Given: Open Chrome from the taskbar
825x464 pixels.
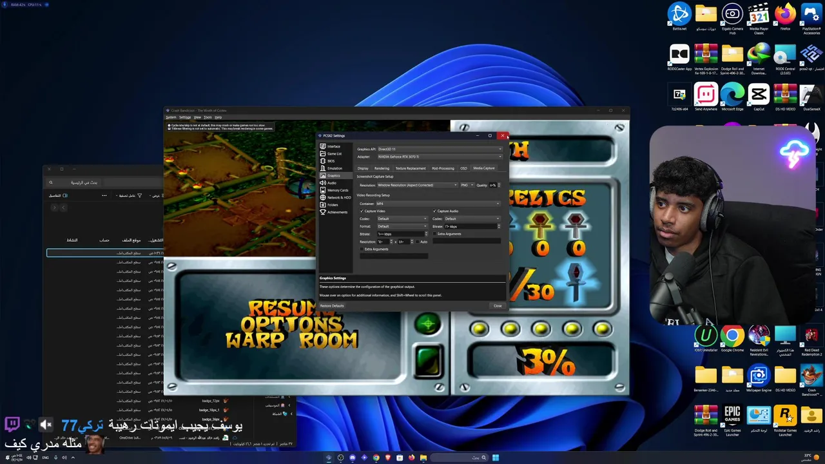Looking at the screenshot, I should point(376,458).
